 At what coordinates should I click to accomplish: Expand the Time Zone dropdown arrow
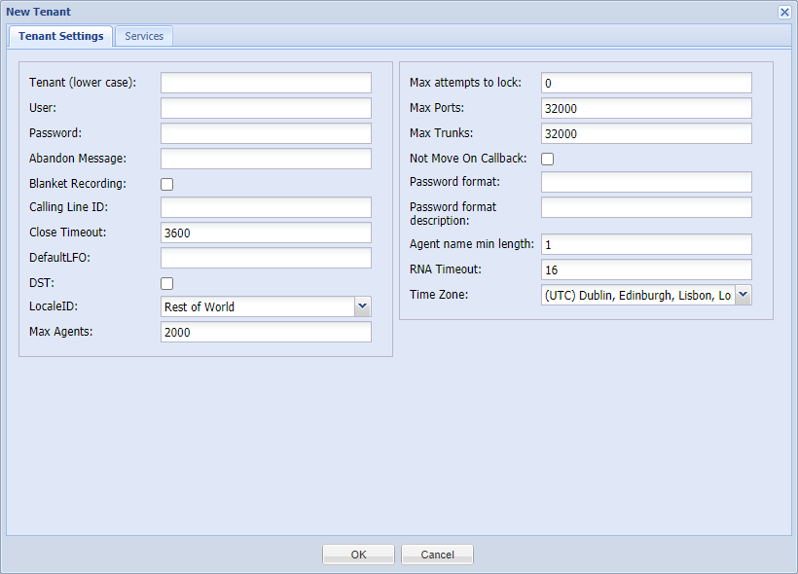(744, 295)
